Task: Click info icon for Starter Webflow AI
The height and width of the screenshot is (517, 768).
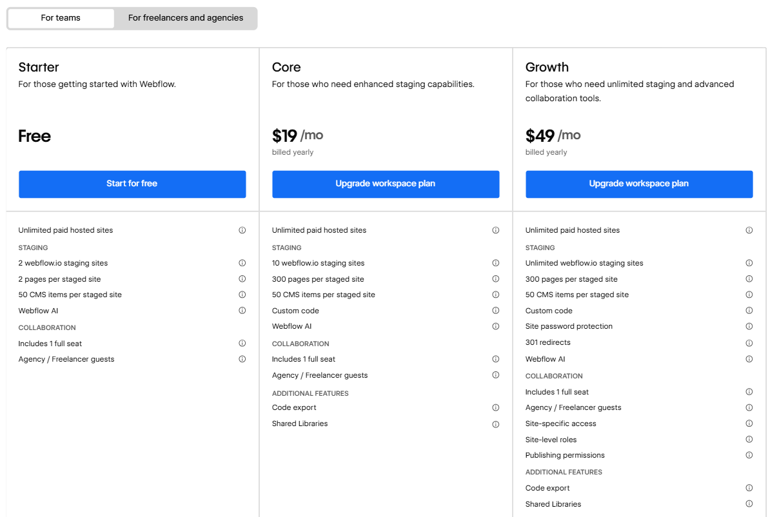Action: [242, 311]
